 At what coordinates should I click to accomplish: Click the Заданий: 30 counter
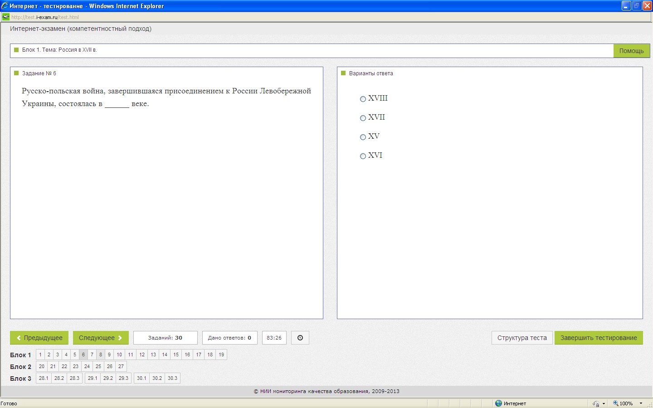[165, 338]
